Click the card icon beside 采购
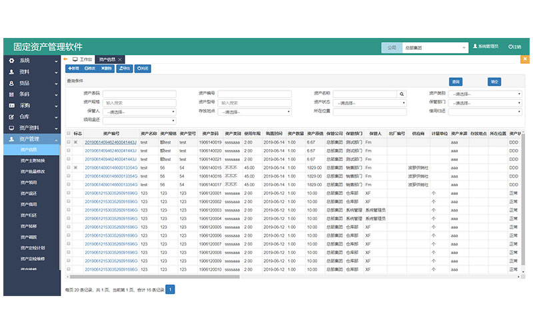 [x=11, y=105]
